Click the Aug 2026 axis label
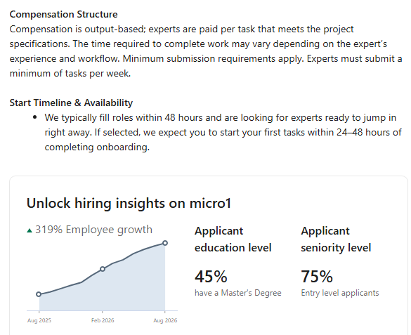Image resolution: width=411 pixels, height=335 pixels. coord(165,320)
